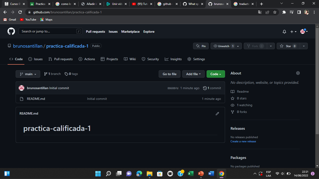This screenshot has width=319, height=179.
Task: Open the GitHub home page via octocat logo
Action: point(11,31)
